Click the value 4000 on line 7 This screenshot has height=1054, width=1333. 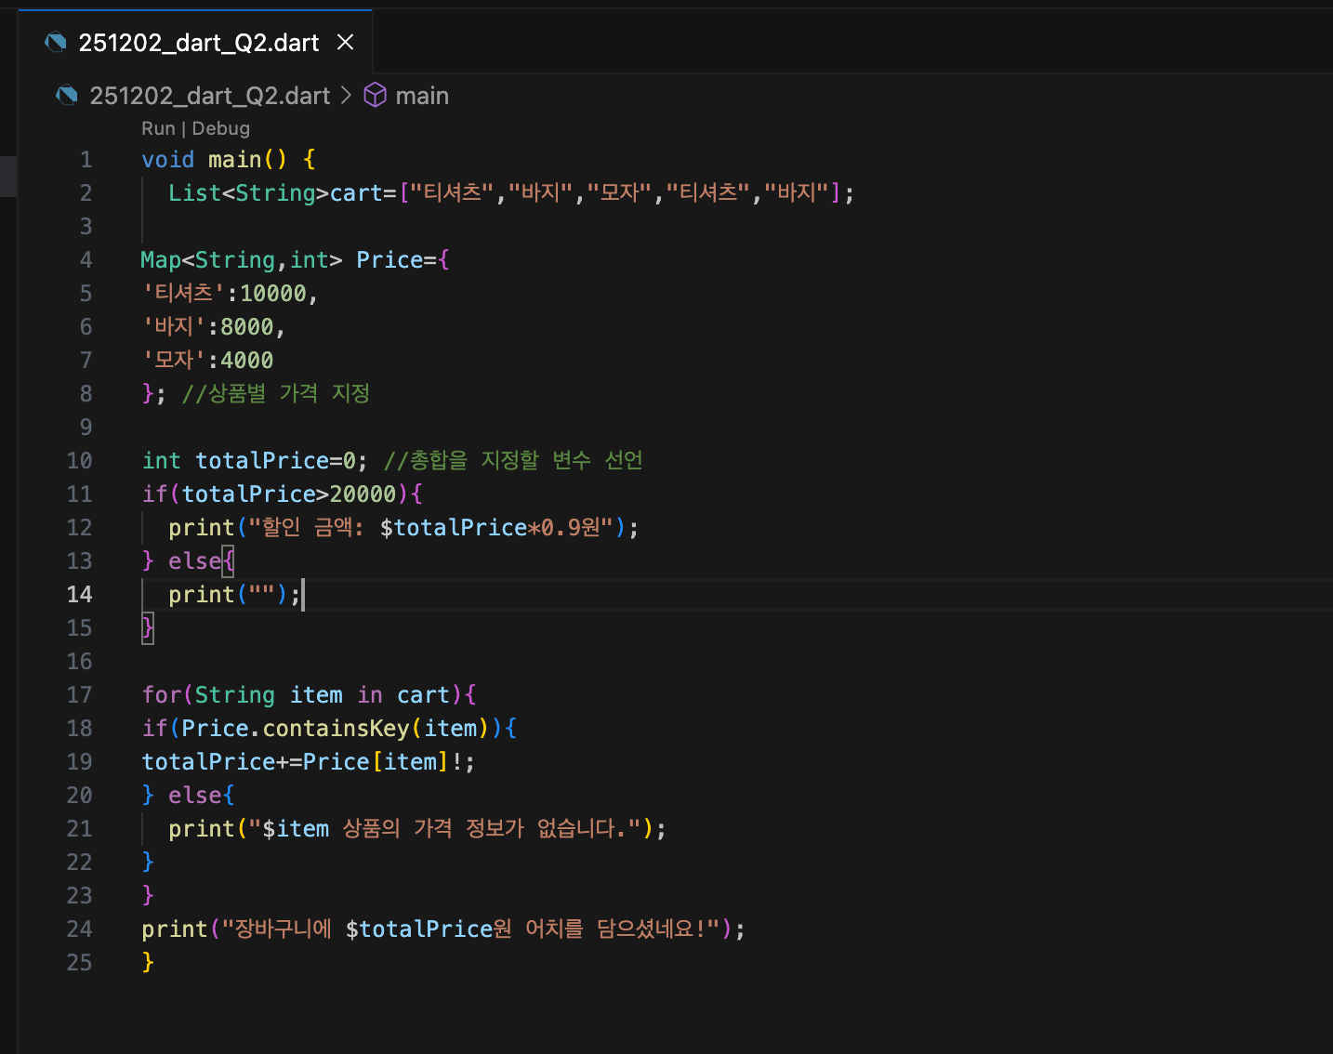pos(247,360)
